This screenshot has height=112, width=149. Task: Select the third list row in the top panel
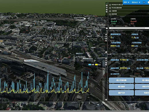pyautogui.click(x=129, y=11)
